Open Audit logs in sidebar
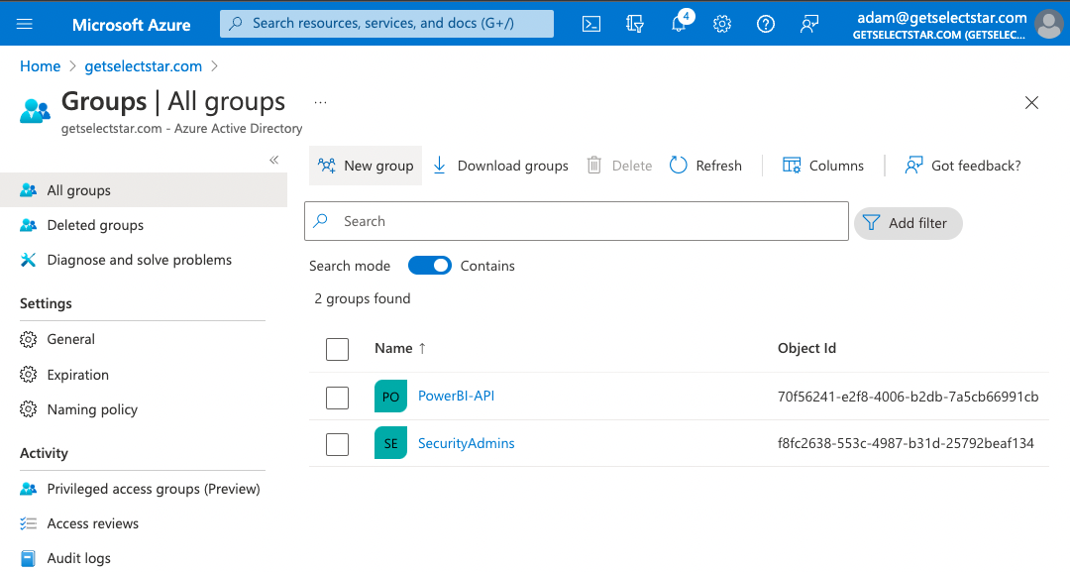This screenshot has height=572, width=1070. 78,558
